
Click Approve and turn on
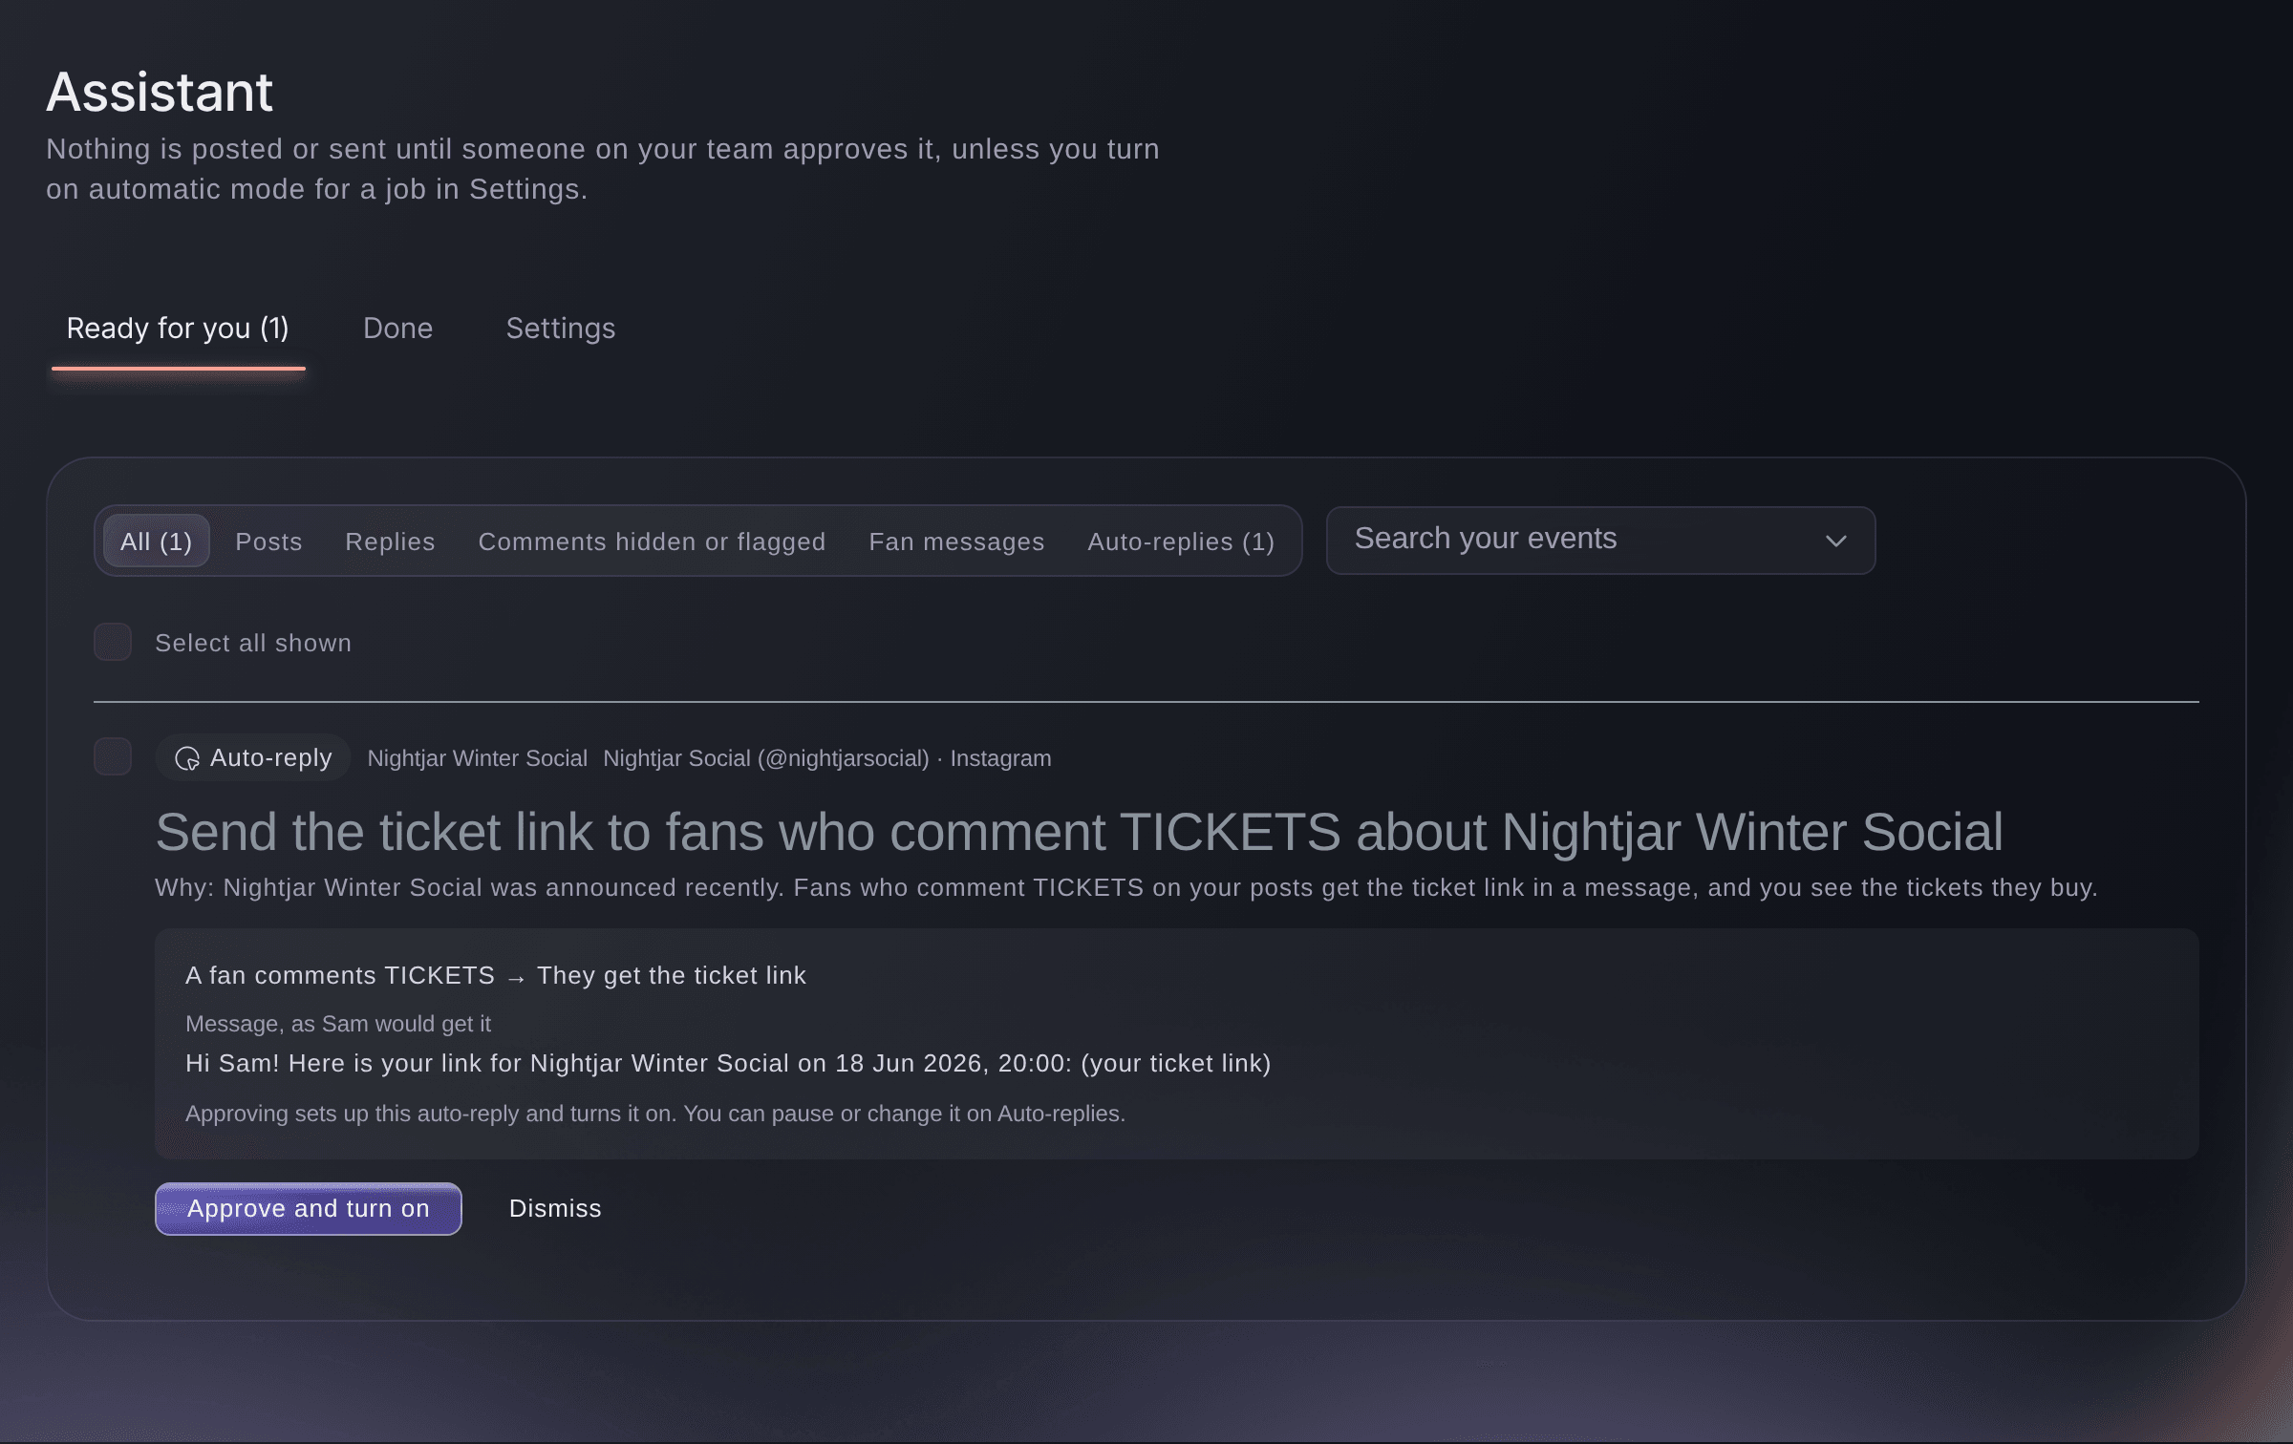pos(308,1208)
